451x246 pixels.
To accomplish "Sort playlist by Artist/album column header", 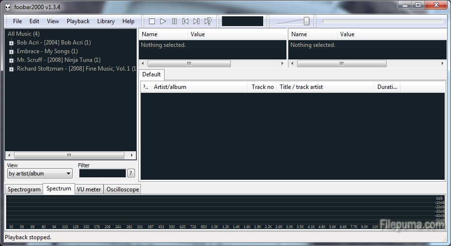I will 198,87.
